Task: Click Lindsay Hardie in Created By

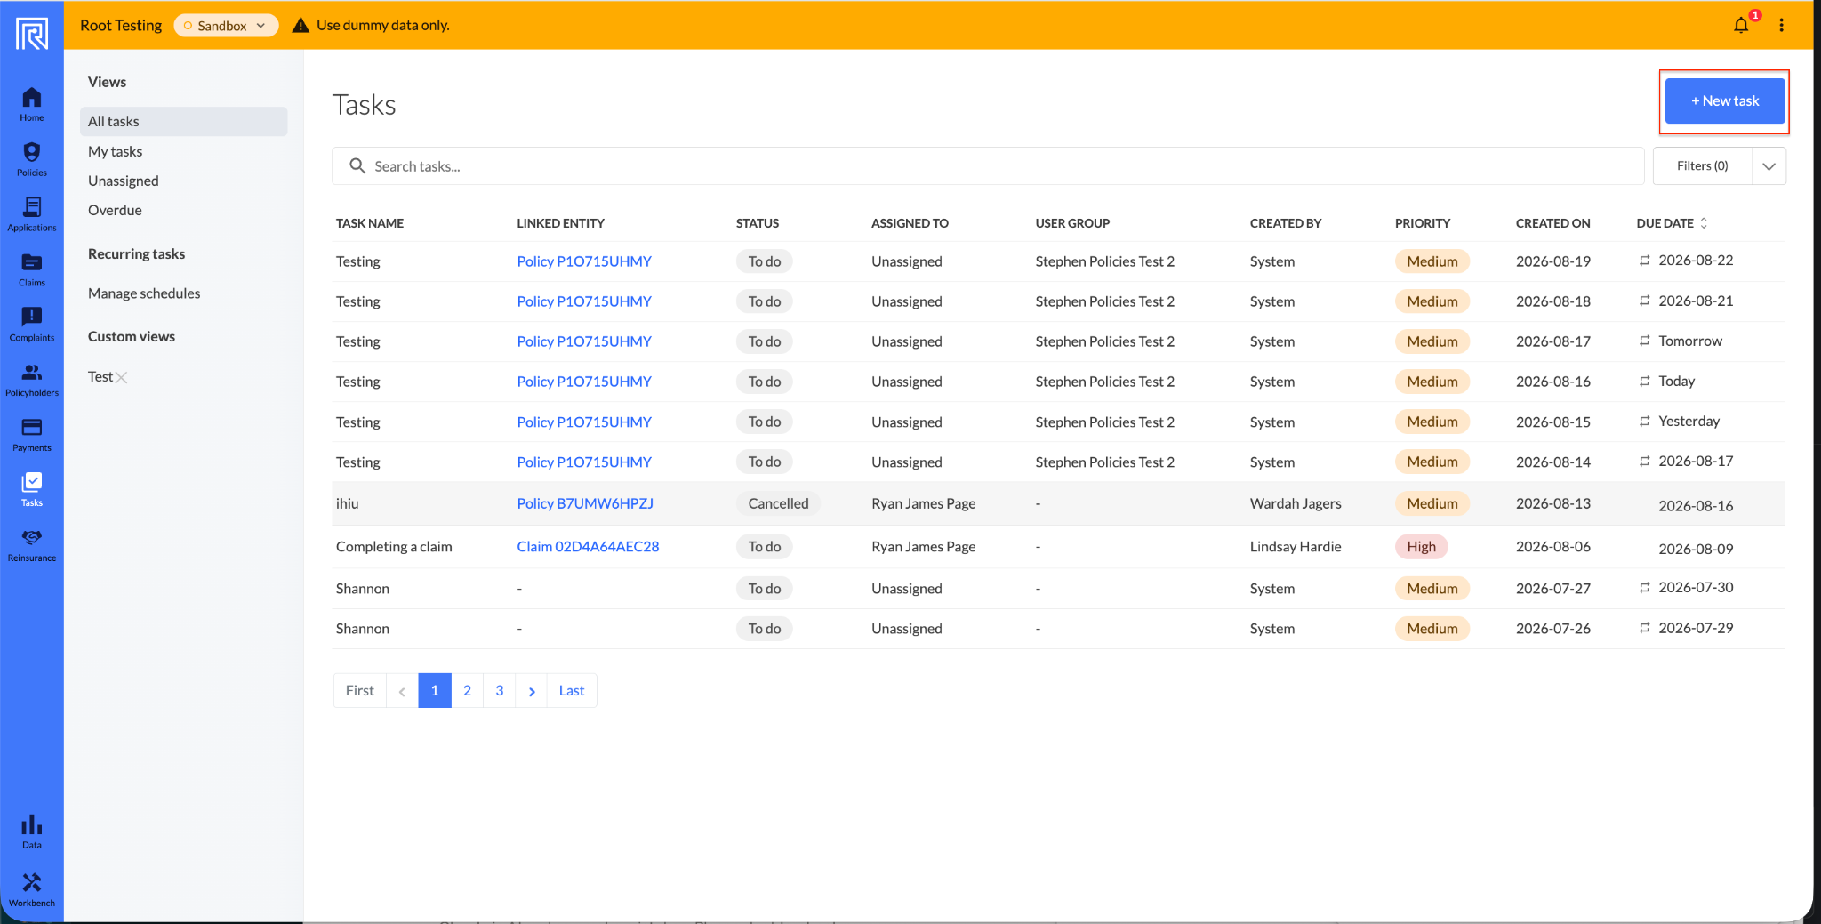Action: pyautogui.click(x=1296, y=546)
